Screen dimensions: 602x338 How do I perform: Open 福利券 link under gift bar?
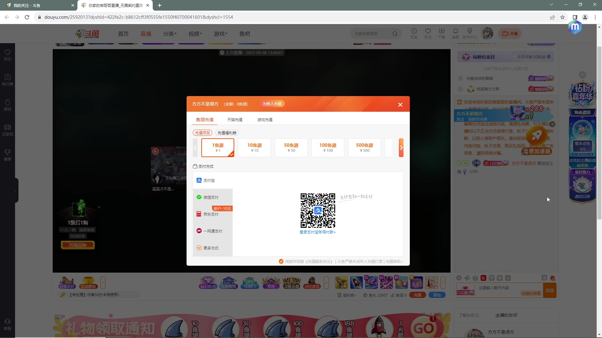coord(347,295)
